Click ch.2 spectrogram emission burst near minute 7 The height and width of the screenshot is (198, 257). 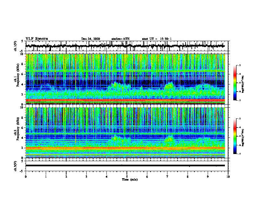(x=169, y=139)
